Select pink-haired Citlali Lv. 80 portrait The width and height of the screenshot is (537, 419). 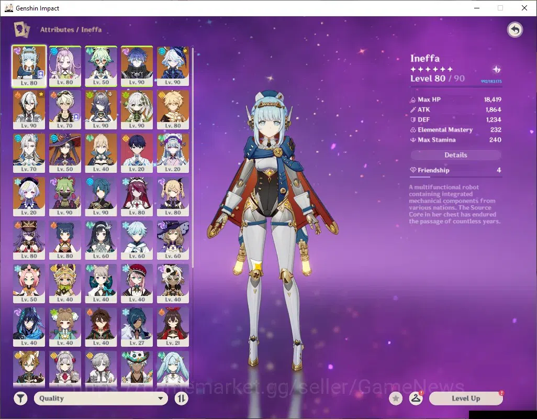click(x=65, y=67)
